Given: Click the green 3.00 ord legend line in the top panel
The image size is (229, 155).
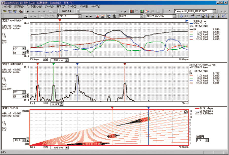Looking at the screenshot, I should click(x=191, y=34).
